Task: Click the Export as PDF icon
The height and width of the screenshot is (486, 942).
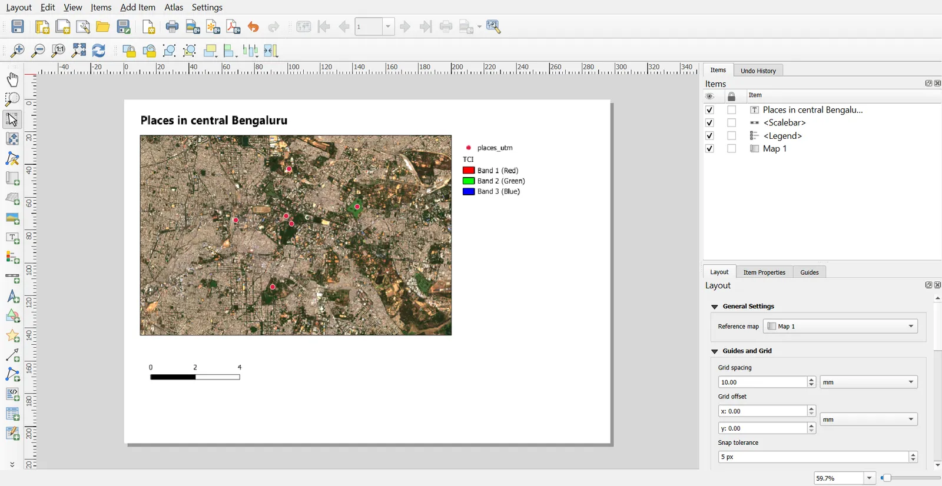Action: pyautogui.click(x=233, y=26)
